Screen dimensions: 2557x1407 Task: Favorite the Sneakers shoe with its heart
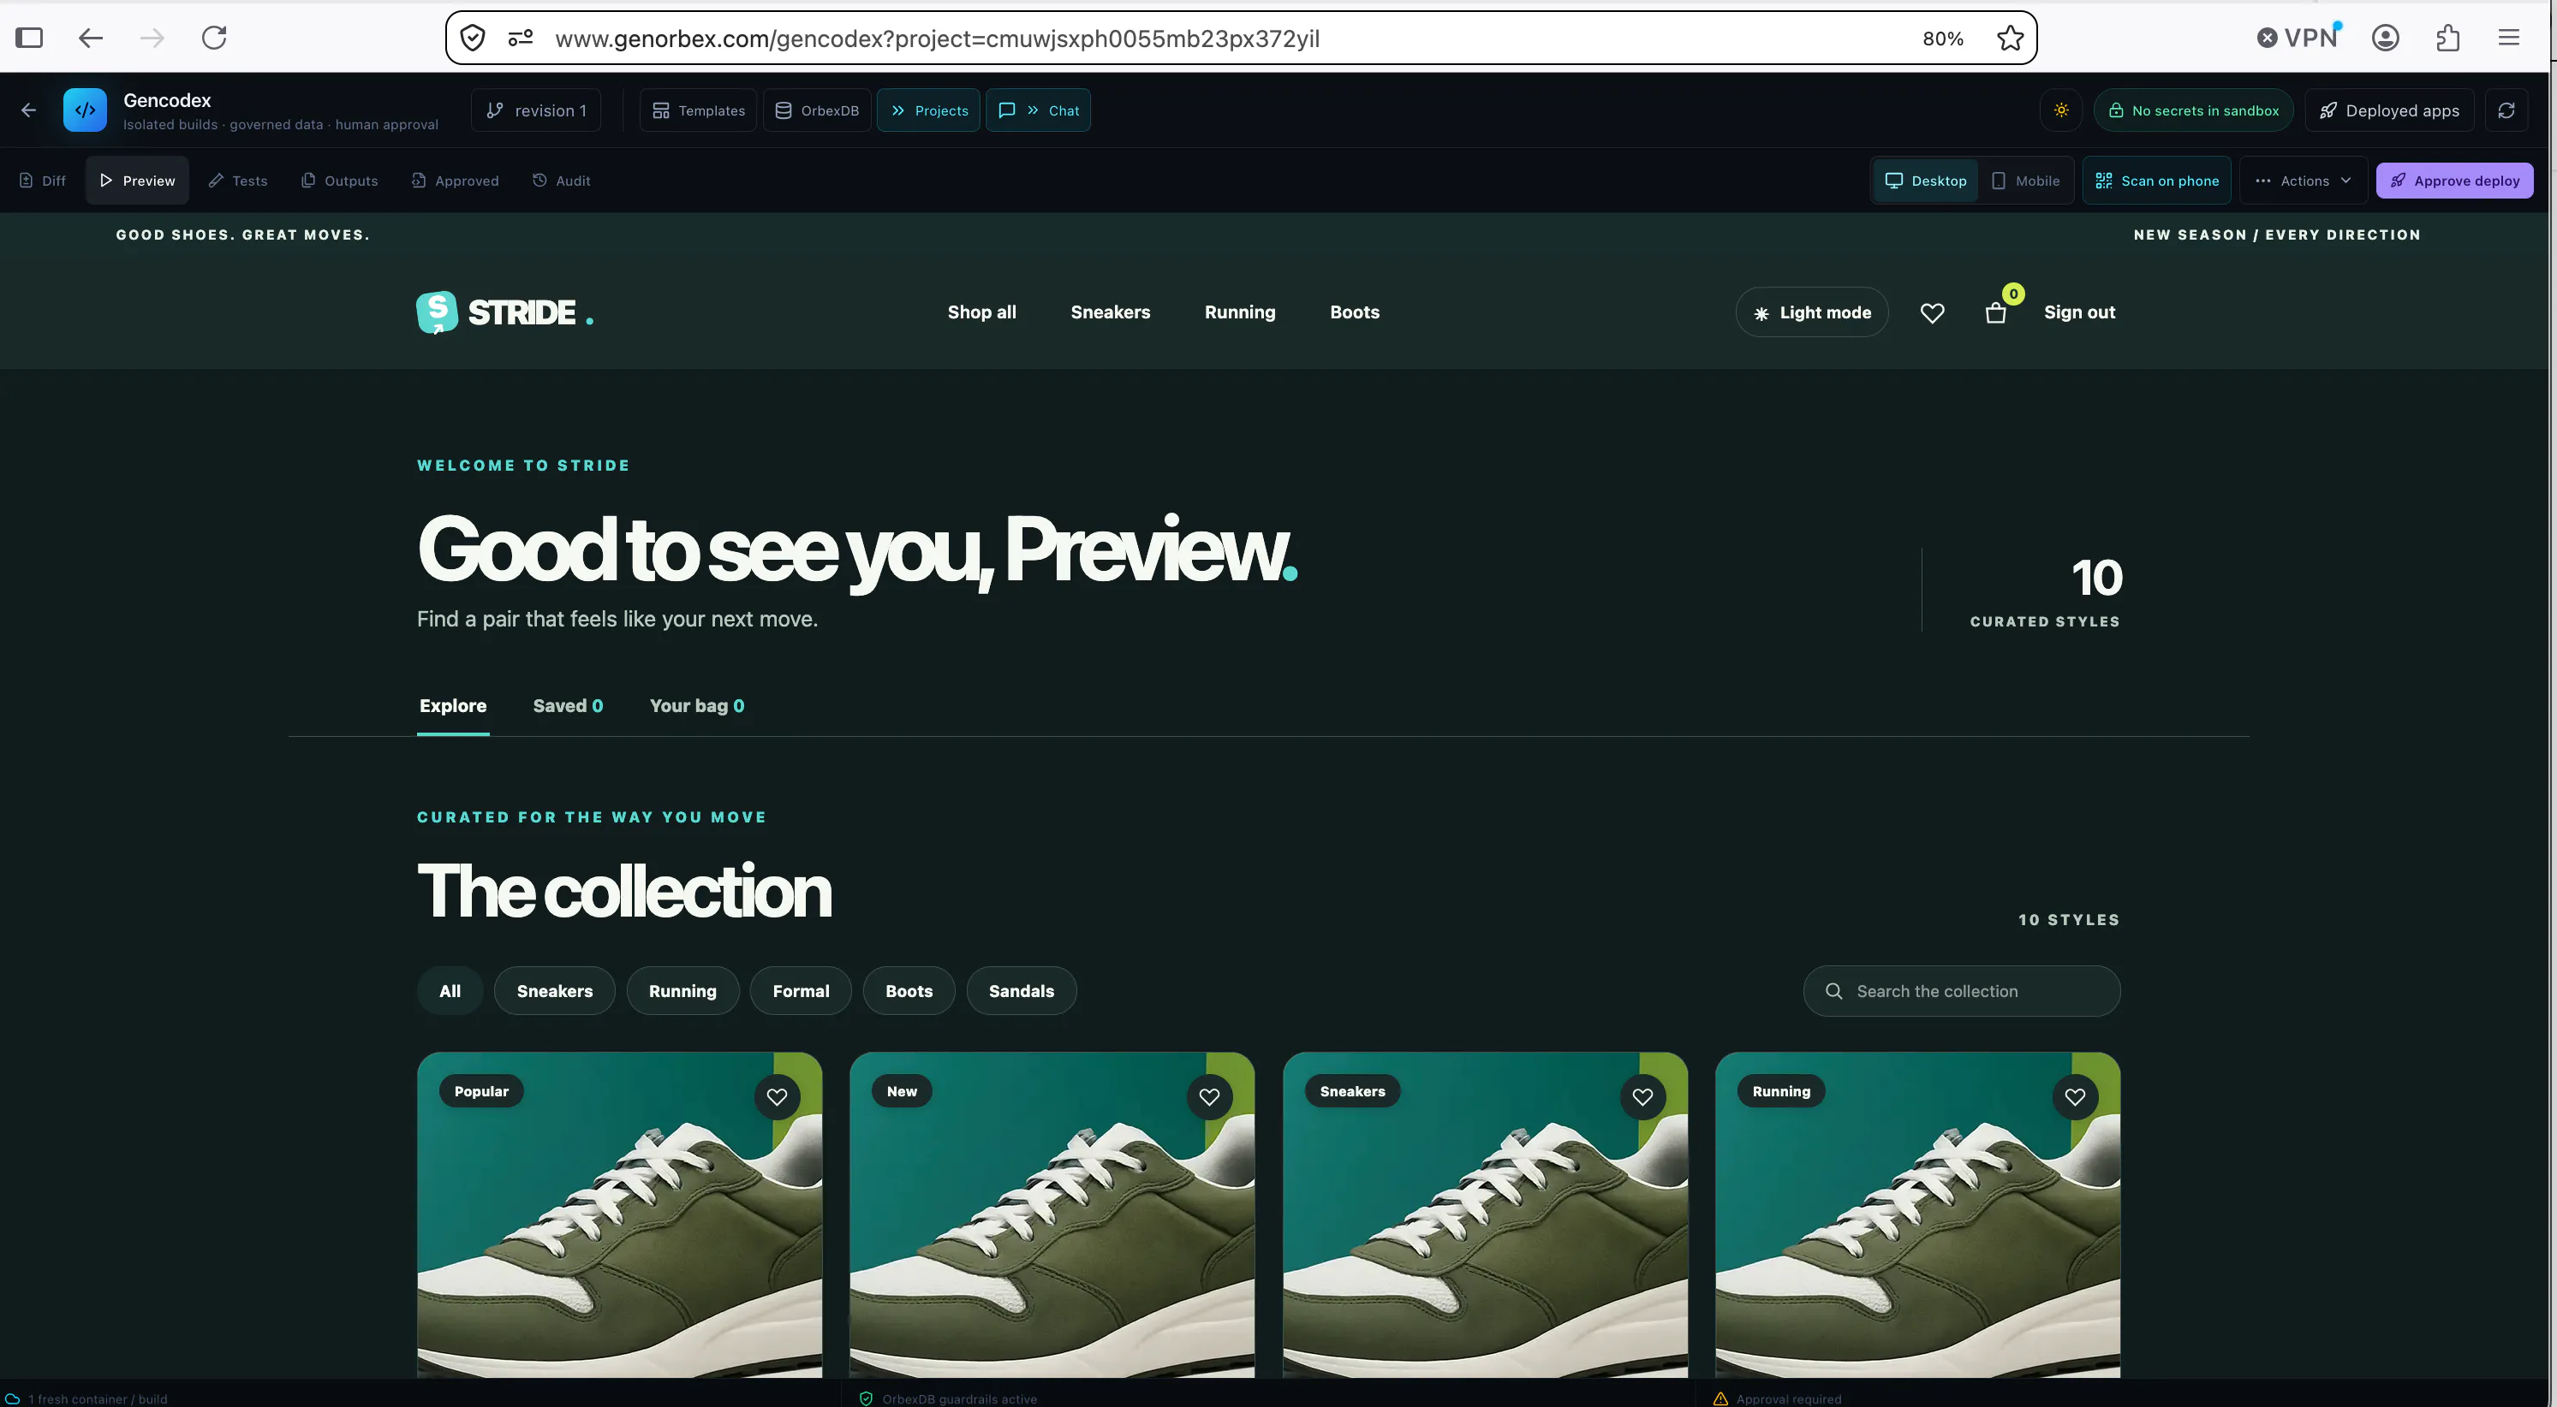point(1642,1096)
